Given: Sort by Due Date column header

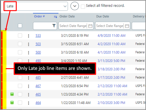Looking at the screenshot, I should [103, 17].
